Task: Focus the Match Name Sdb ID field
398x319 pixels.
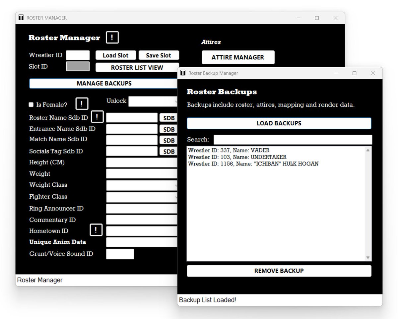Action: pyautogui.click(x=132, y=140)
